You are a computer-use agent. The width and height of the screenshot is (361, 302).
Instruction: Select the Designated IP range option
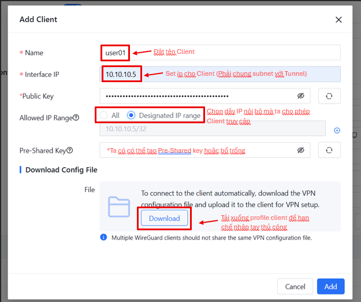pos(131,116)
